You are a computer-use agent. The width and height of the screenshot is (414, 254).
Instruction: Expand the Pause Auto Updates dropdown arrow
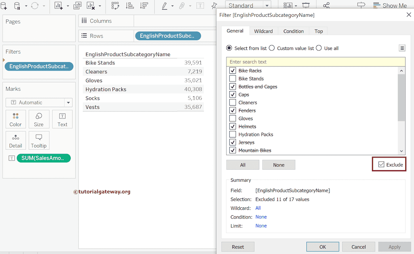(x=26, y=6)
